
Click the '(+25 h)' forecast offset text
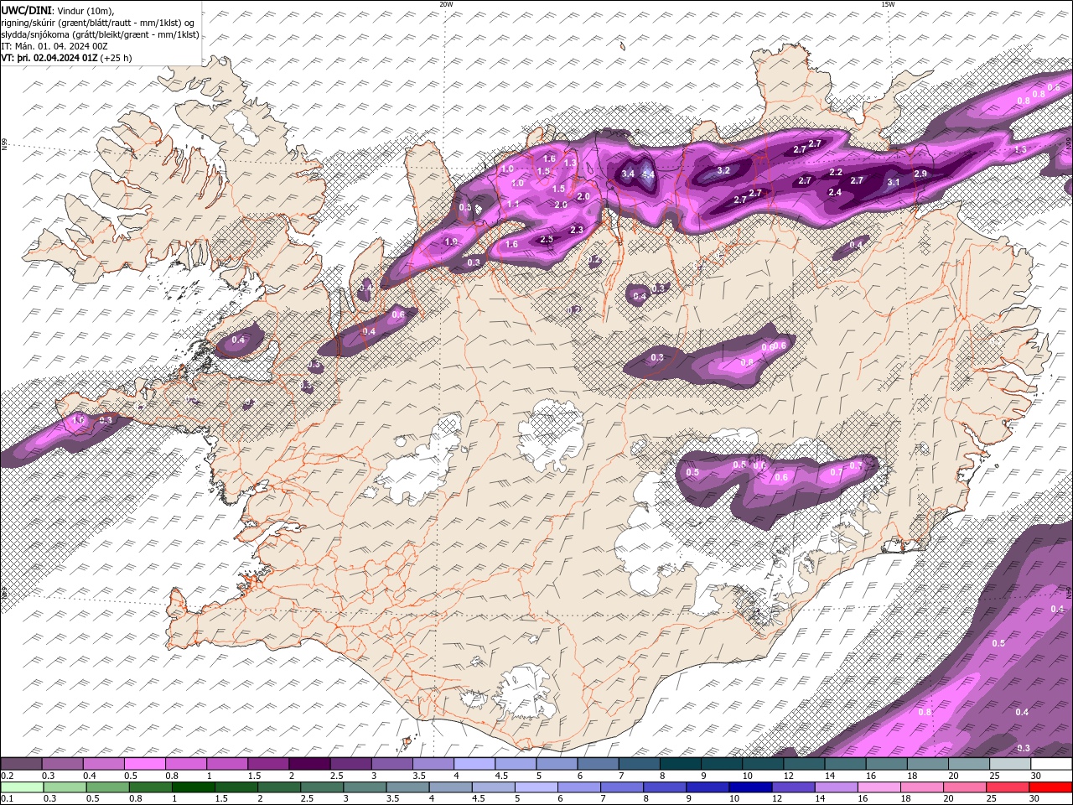click(116, 58)
